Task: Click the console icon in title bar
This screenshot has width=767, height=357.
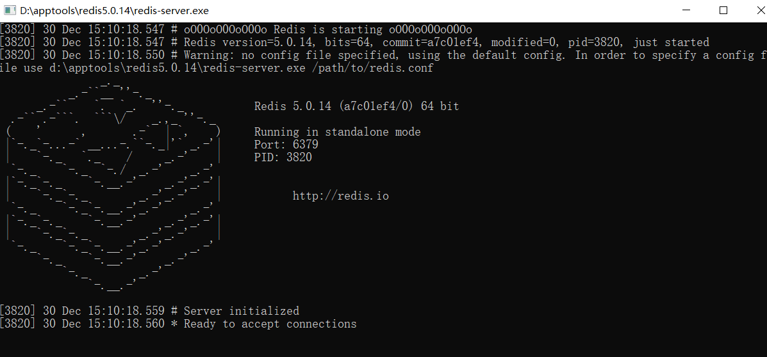Action: pyautogui.click(x=10, y=10)
